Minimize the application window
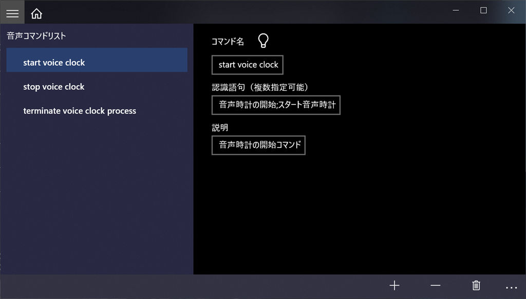 [456, 10]
